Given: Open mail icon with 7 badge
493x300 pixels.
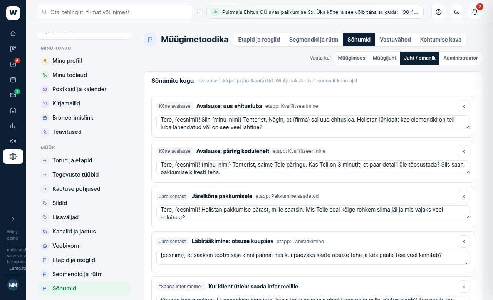Looking at the screenshot, I should [x=13, y=95].
